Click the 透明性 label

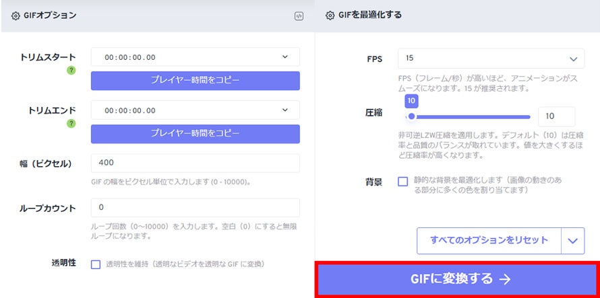[63, 263]
